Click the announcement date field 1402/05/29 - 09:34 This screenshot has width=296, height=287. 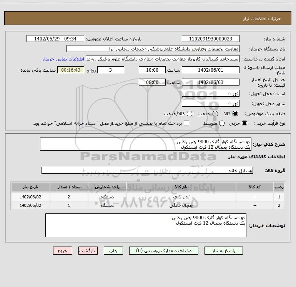point(55,39)
